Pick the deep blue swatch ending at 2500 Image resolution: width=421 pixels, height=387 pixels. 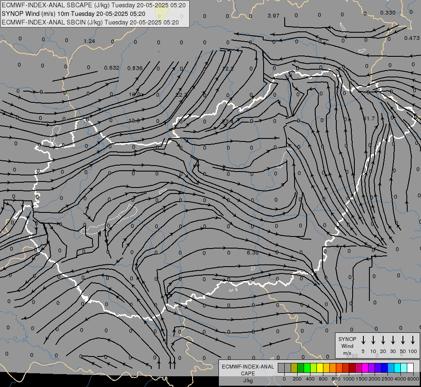click(x=384, y=368)
